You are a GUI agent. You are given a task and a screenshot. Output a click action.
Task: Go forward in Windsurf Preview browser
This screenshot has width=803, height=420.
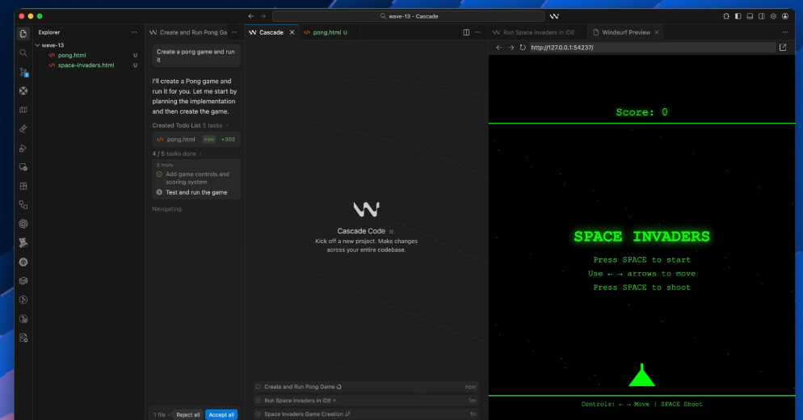(511, 48)
